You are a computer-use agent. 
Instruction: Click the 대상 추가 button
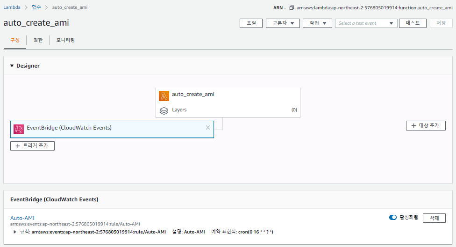[426, 126]
